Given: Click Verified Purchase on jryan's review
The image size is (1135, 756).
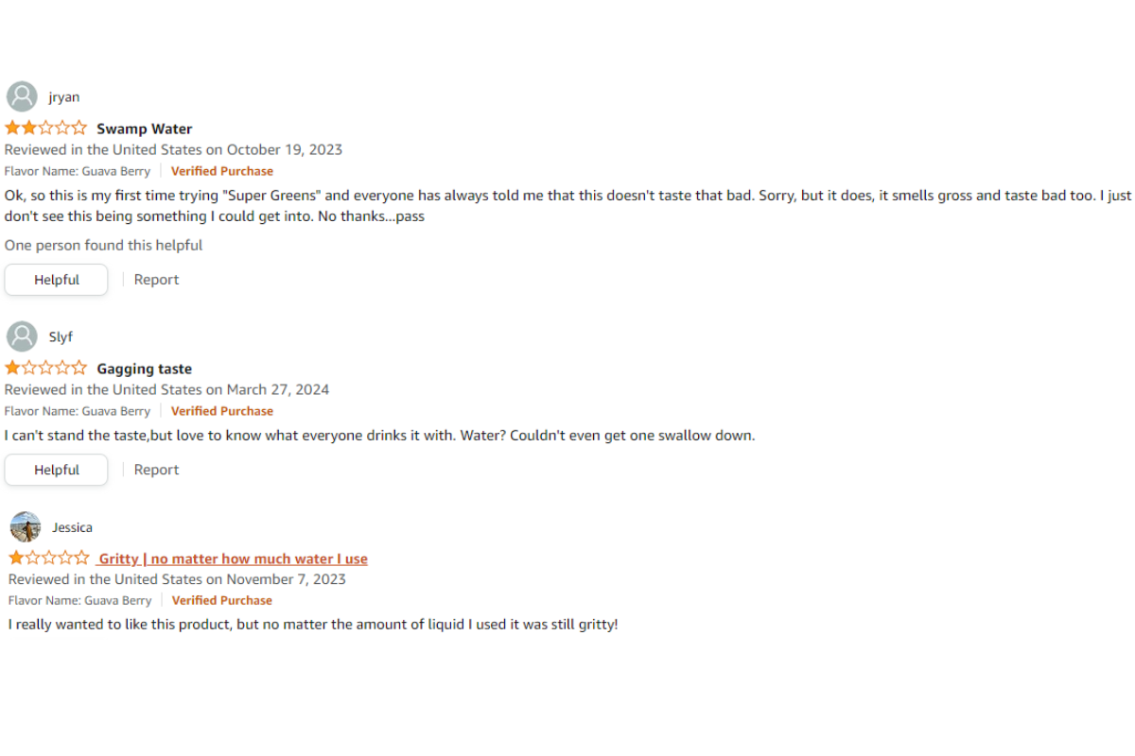Looking at the screenshot, I should [x=221, y=171].
